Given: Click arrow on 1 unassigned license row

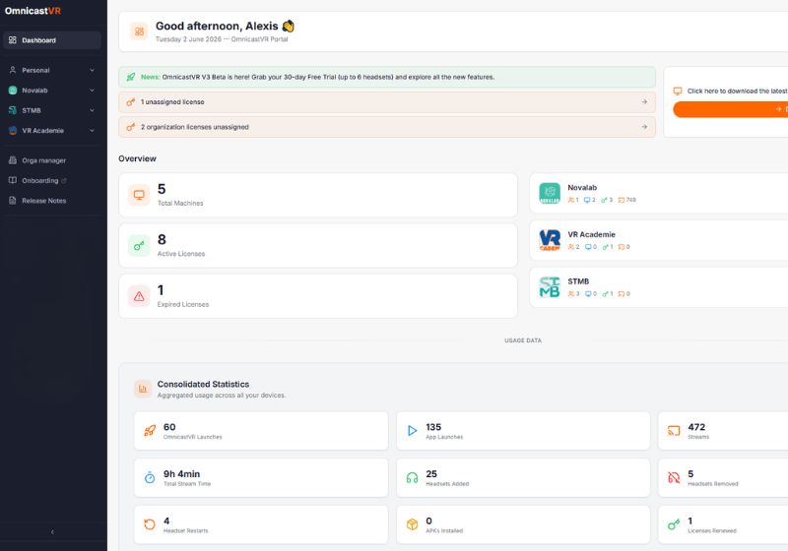Looking at the screenshot, I should point(644,102).
